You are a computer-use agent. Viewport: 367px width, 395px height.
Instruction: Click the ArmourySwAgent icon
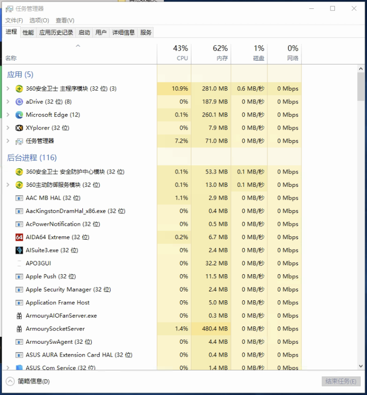click(19, 342)
